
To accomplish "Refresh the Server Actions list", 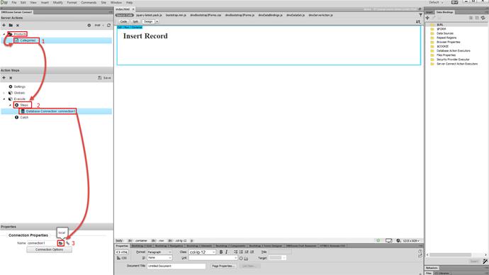I will click(x=109, y=26).
